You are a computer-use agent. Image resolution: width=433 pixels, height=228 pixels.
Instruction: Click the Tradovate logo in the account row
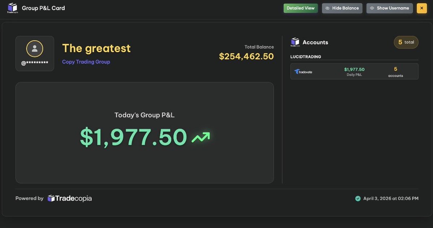click(303, 72)
